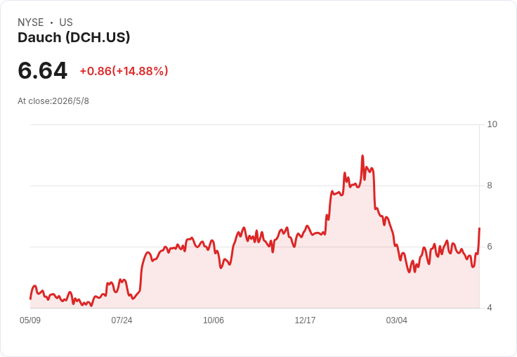The width and height of the screenshot is (517, 357).
Task: Click the 6 y-axis price label
Action: 490,247
